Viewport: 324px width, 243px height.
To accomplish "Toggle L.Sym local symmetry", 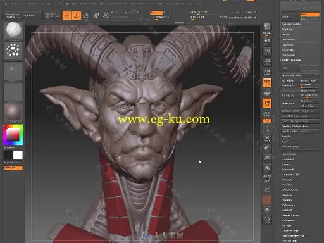I will [267, 114].
